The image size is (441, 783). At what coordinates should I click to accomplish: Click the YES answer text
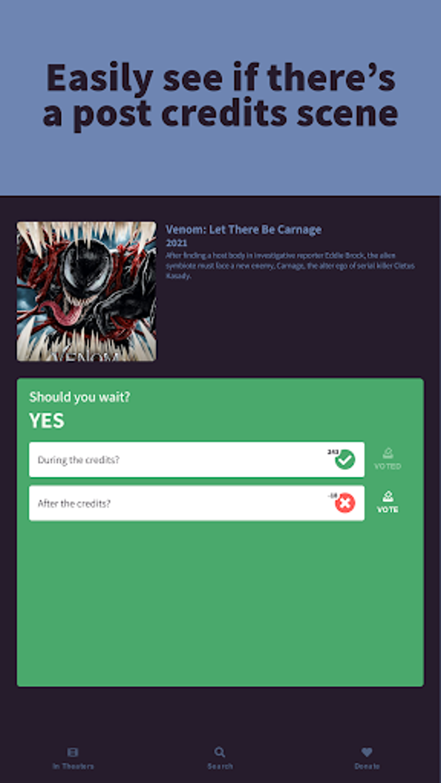tap(47, 421)
